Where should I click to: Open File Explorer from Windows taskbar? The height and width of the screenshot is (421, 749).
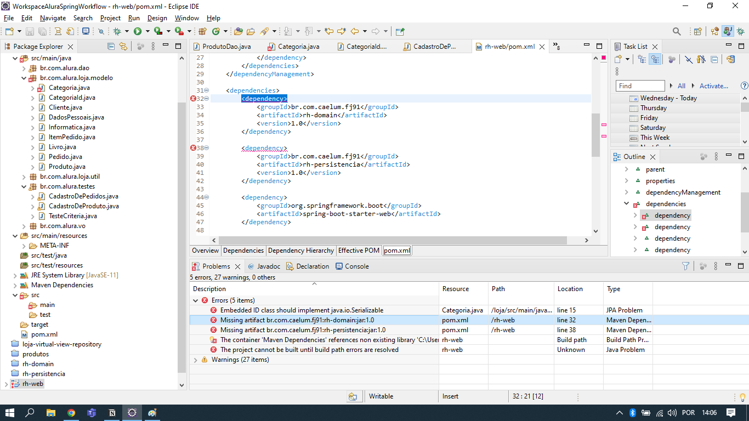pos(50,413)
